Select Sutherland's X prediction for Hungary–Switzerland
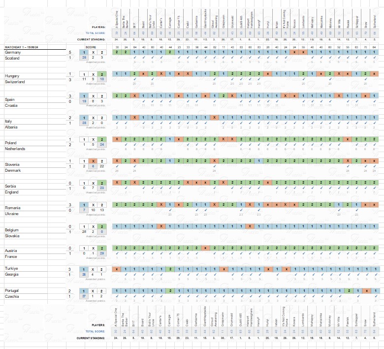 [x=375, y=74]
